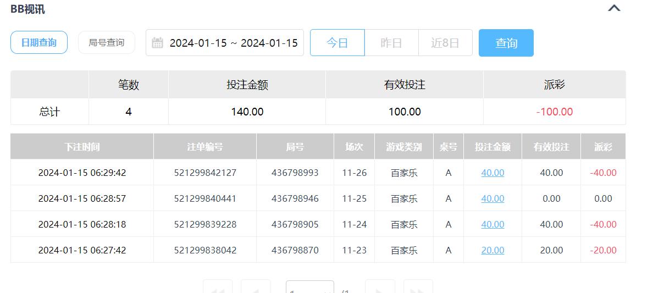Open 40.00 bet link for round 11-24

tap(492, 224)
